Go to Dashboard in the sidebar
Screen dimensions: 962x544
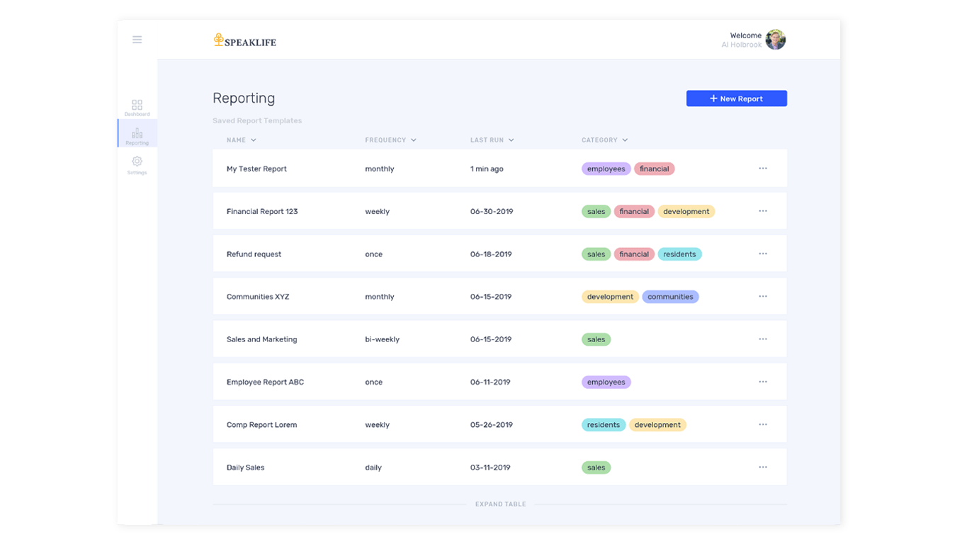point(137,108)
